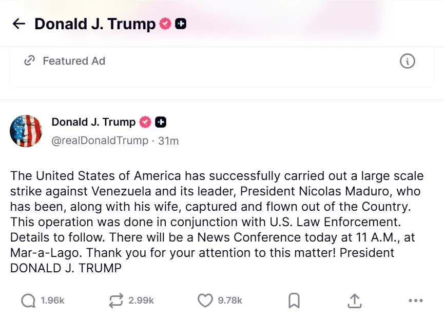The height and width of the screenshot is (320, 444).
Task: Click the info icon on Featured Ad
Action: (408, 61)
